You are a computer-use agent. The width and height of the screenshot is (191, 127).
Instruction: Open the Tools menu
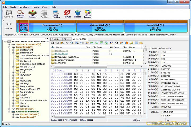pyautogui.click(x=35, y=7)
